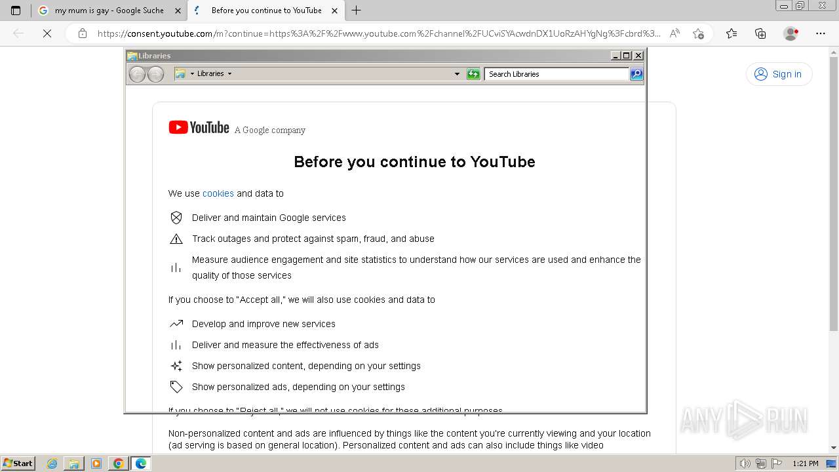The height and width of the screenshot is (472, 839).
Task: Open Edge Settings and more menu
Action: (x=821, y=33)
